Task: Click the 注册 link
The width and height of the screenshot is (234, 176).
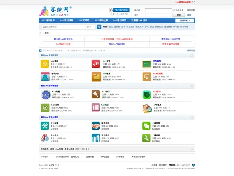Action: click(189, 15)
